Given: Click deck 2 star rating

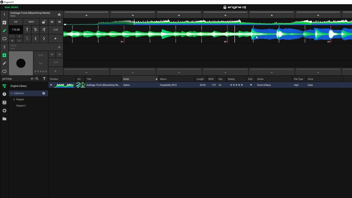Looking at the screenshot, I should (41, 71).
